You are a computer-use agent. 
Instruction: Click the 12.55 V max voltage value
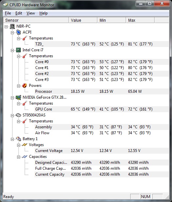[134, 151]
